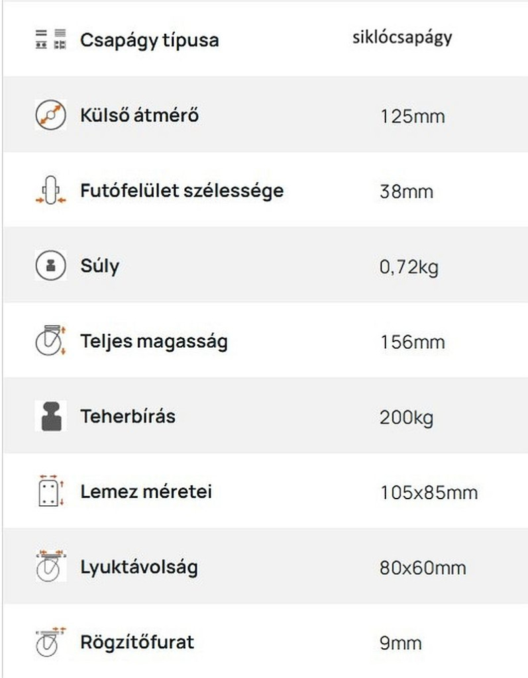Click the Lyuktávolság label
Viewport: 528px width, 678px height.
coord(139,567)
